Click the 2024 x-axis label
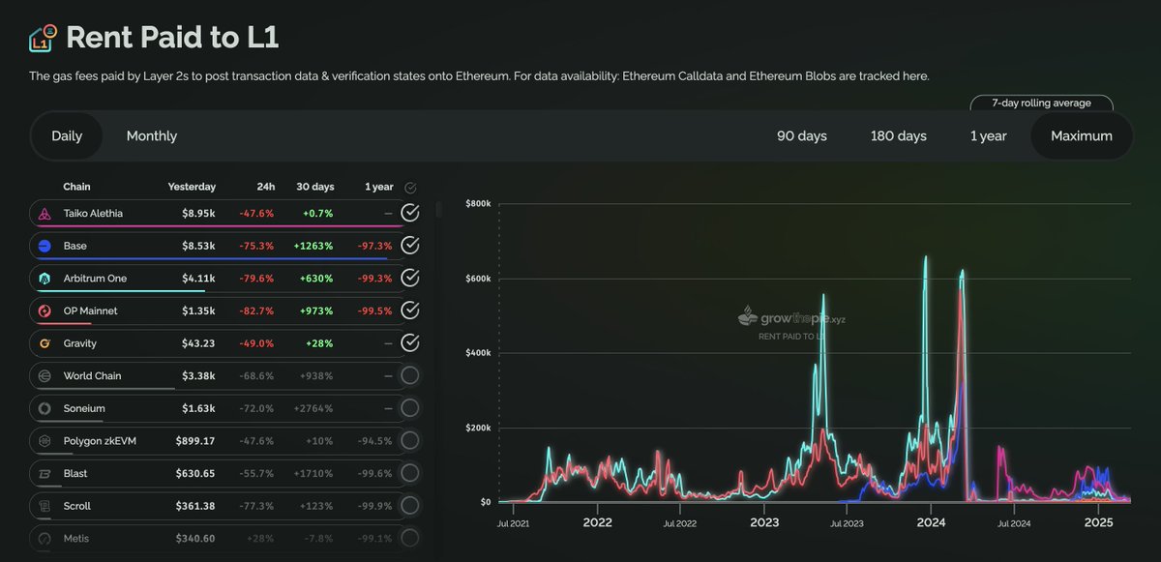The width and height of the screenshot is (1161, 562). (x=931, y=522)
